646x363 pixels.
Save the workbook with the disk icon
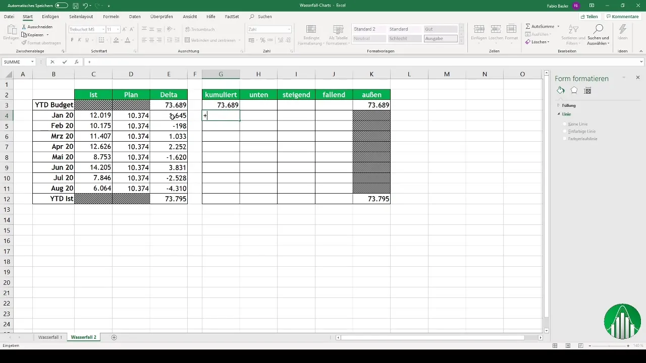[75, 5]
